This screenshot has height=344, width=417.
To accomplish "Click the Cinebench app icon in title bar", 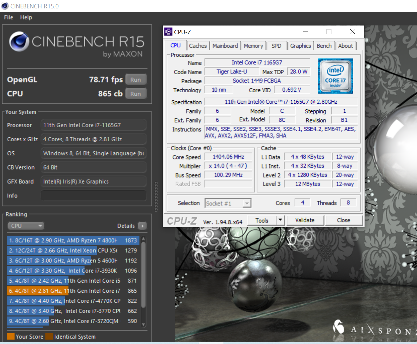I will 5,6.
